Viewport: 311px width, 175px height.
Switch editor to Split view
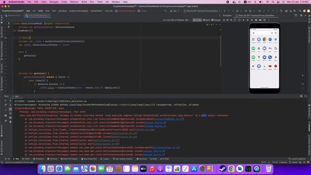tap(206, 20)
